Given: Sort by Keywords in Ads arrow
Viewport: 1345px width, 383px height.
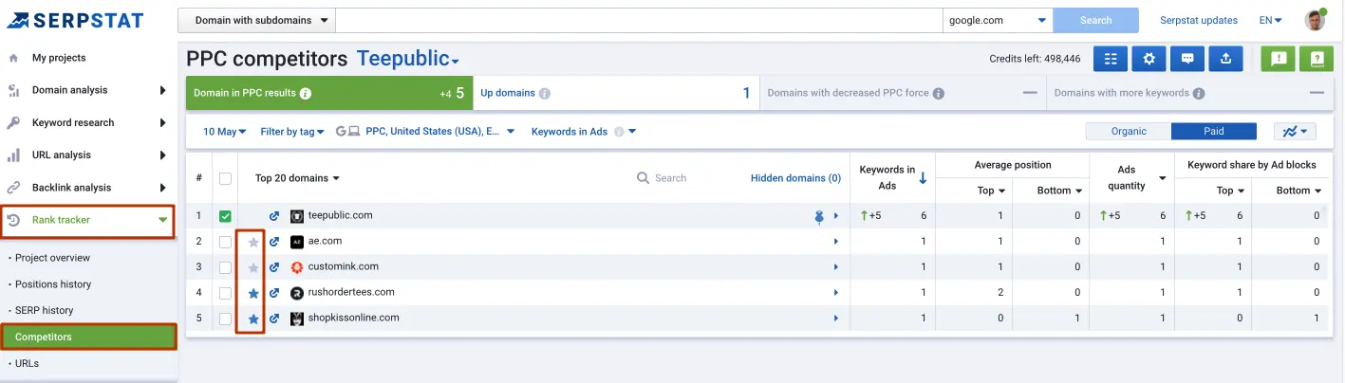Looking at the screenshot, I should (924, 178).
